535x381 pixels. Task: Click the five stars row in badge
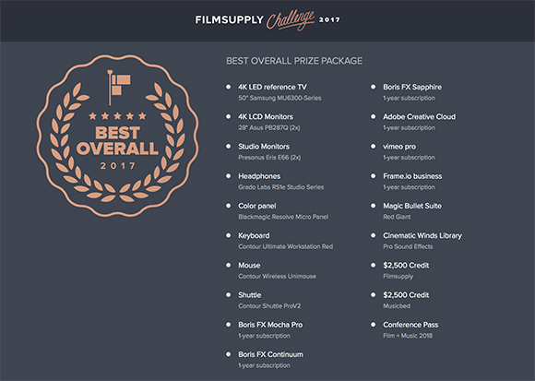pos(117,116)
